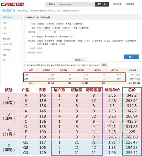142x156 pixels.
Task: Click the 二房 row label
Action: pos(26,75)
